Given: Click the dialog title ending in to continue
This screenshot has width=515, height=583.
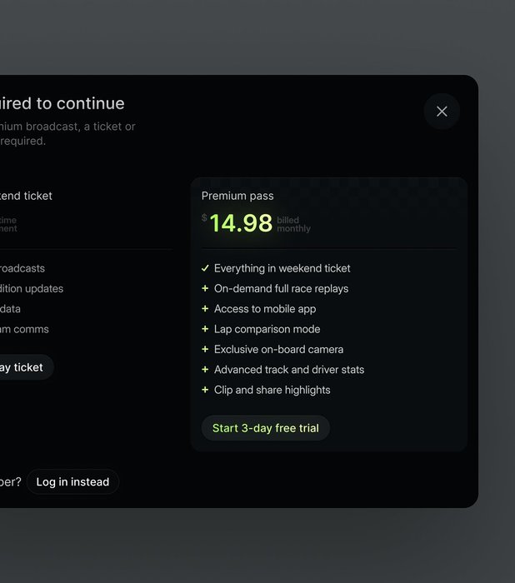Looking at the screenshot, I should [62, 103].
